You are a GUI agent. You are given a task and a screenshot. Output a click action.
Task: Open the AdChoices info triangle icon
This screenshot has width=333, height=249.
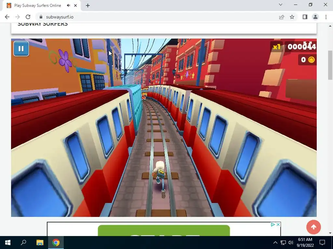[x=273, y=224]
